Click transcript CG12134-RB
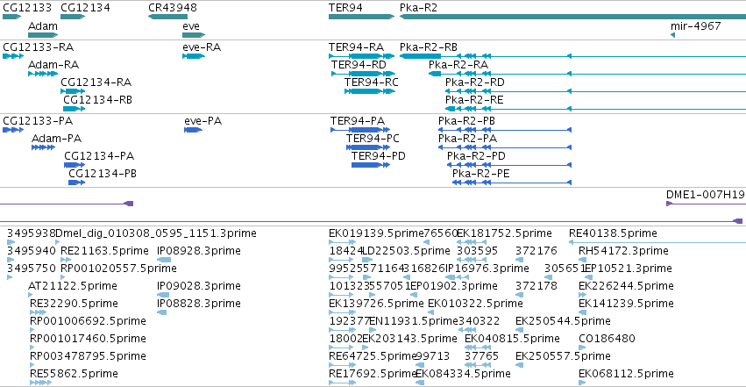This screenshot has height=387, width=746. click(97, 100)
